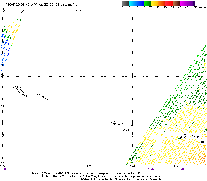Screen dimensions: 207x181
Task: Click longitude label '177'
Action: point(176,166)
